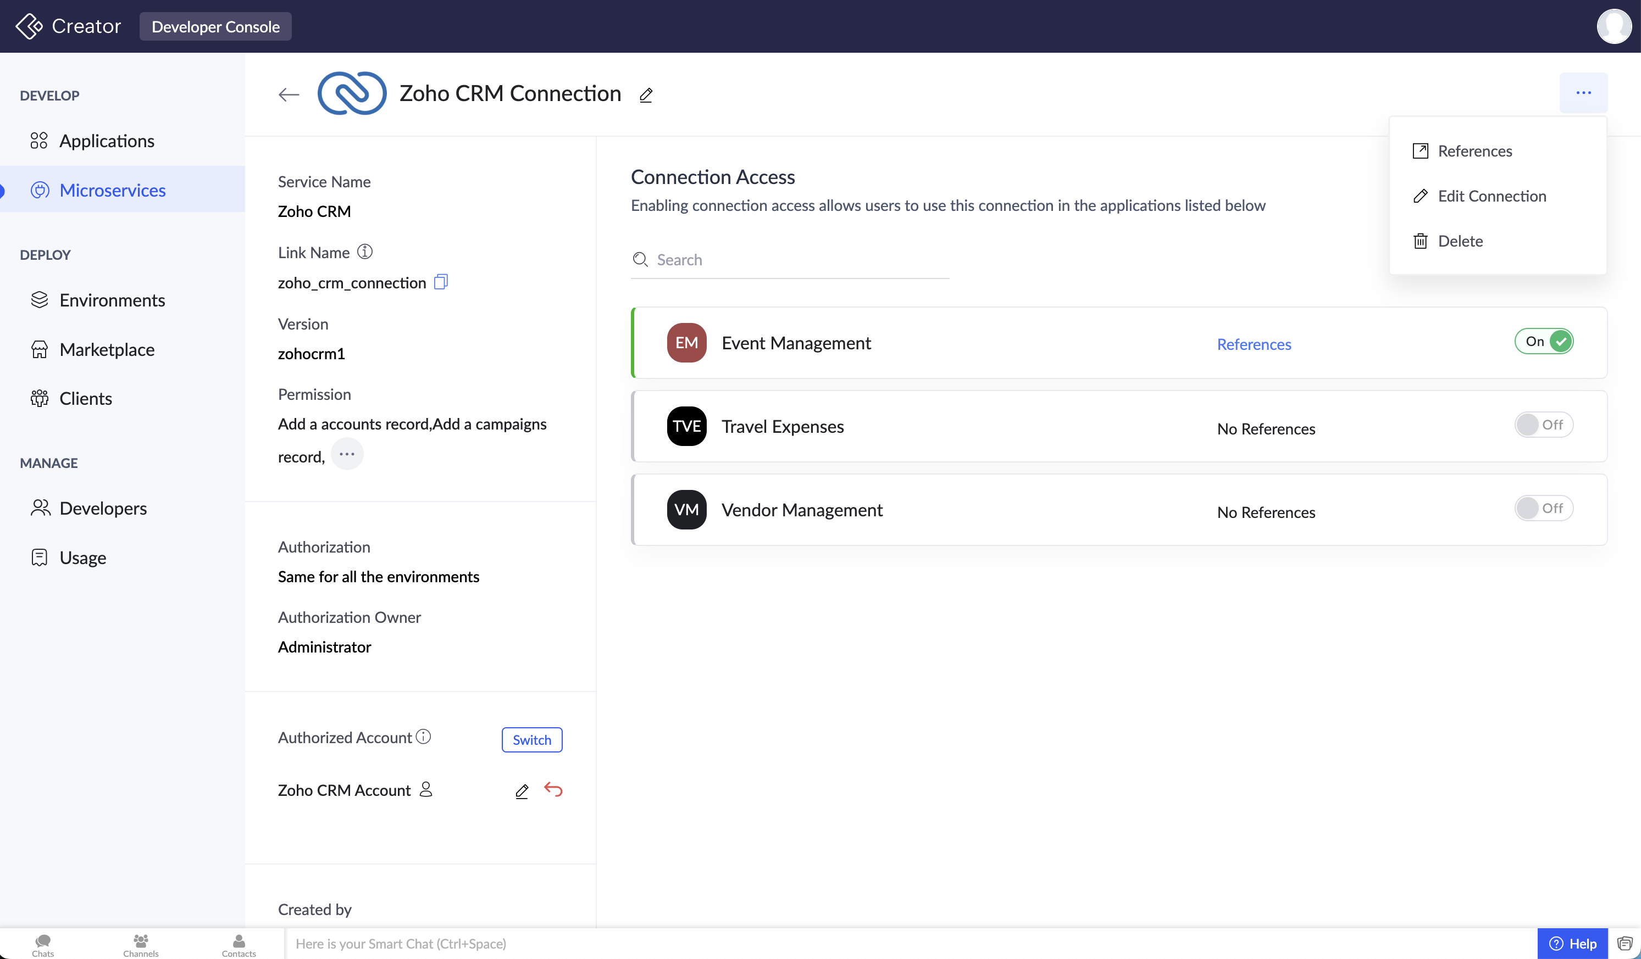
Task: Open Event Management References link
Action: tap(1254, 343)
